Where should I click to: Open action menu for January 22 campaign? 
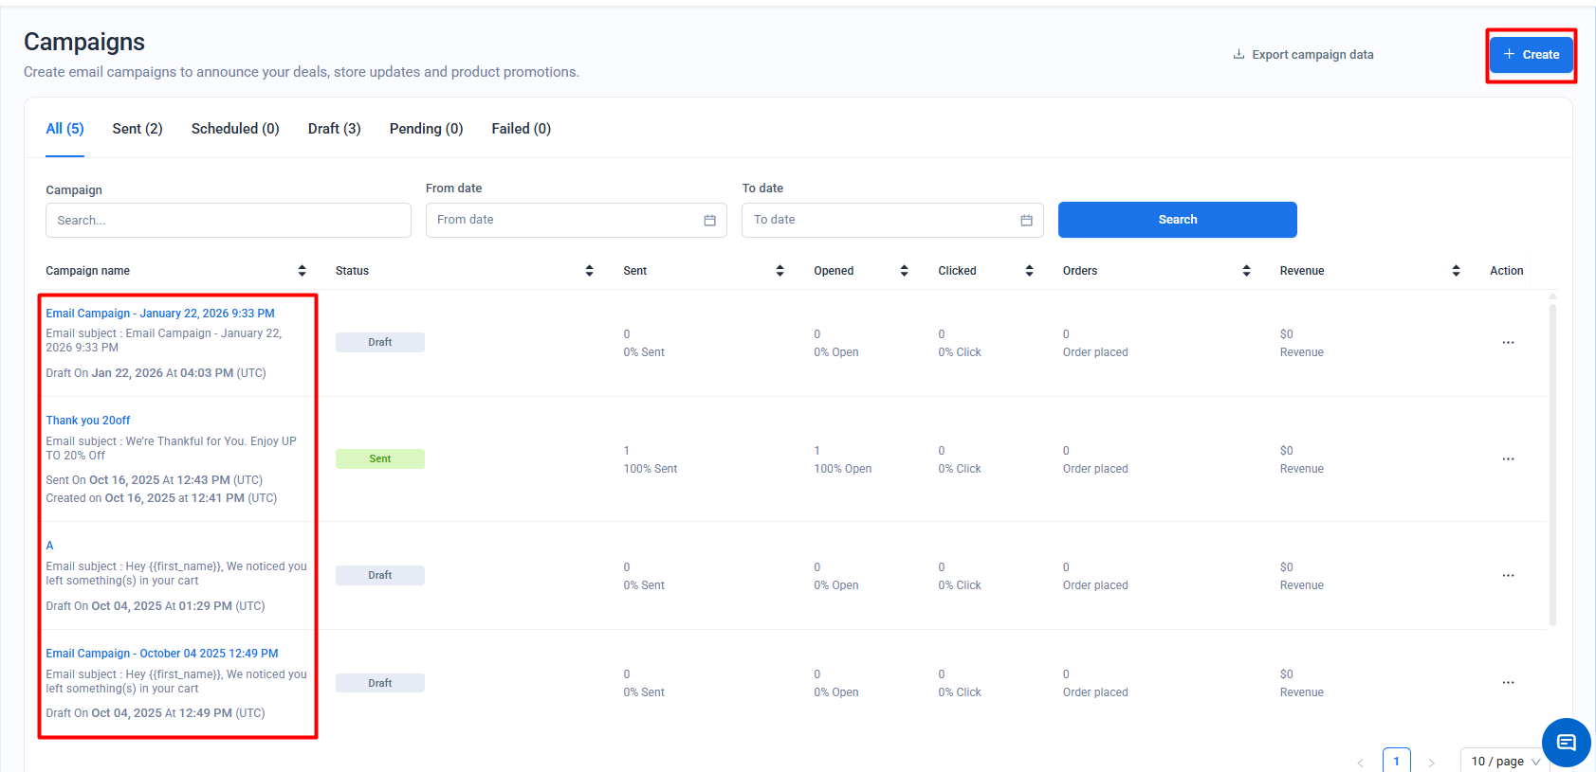point(1508,343)
